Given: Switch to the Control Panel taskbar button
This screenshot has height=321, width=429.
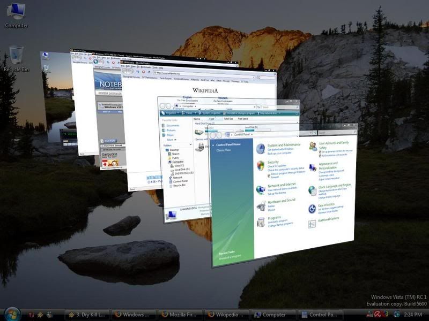Looking at the screenshot, I should point(320,315).
